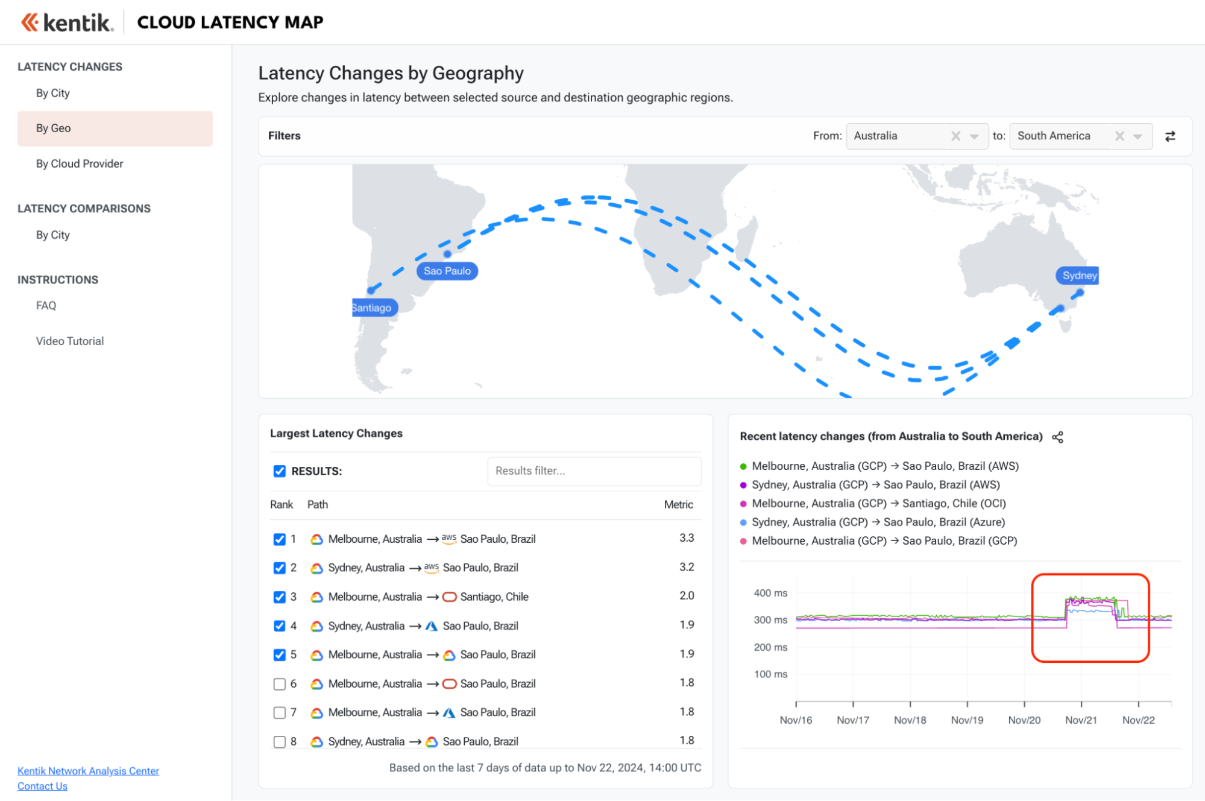Uncheck the rank 2 Sydney to Sao Paulo row

coord(279,568)
